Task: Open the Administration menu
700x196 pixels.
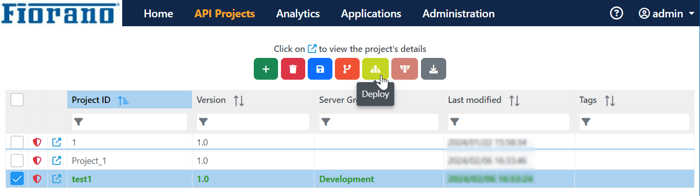Action: (x=459, y=14)
